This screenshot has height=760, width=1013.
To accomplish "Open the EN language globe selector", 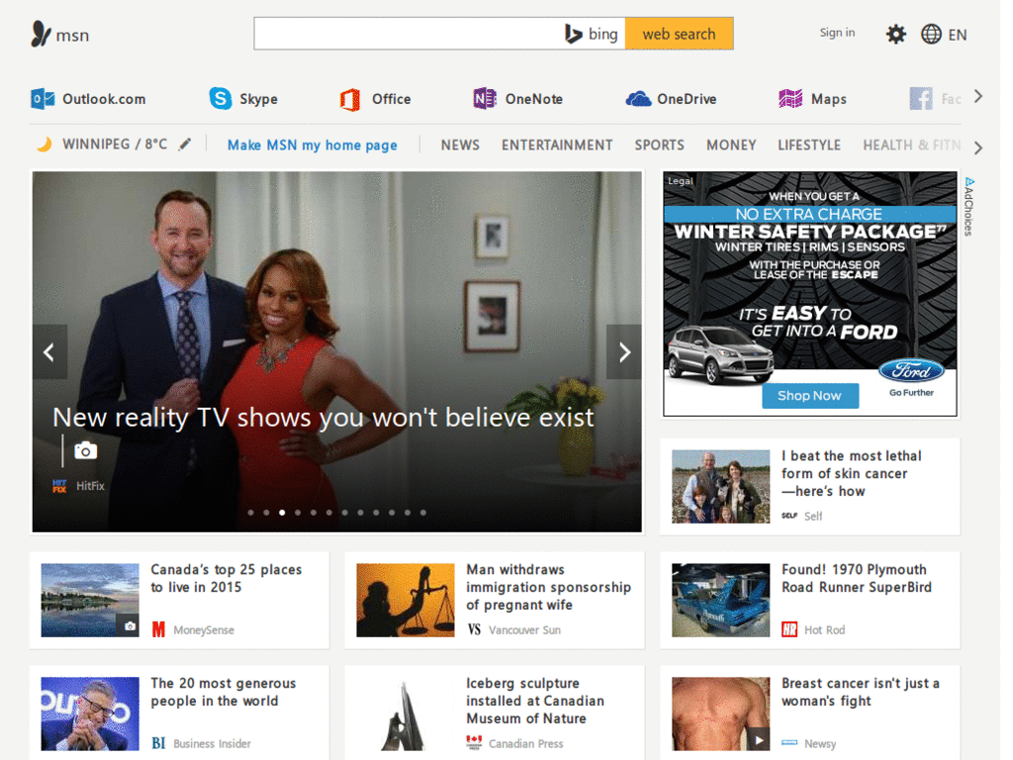I will [931, 33].
